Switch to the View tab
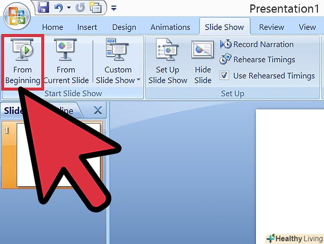Viewport: 324px width, 244px height. [307, 27]
